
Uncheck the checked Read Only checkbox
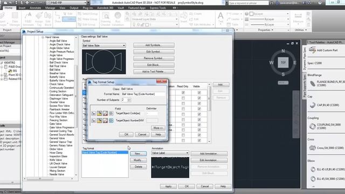click(x=183, y=93)
